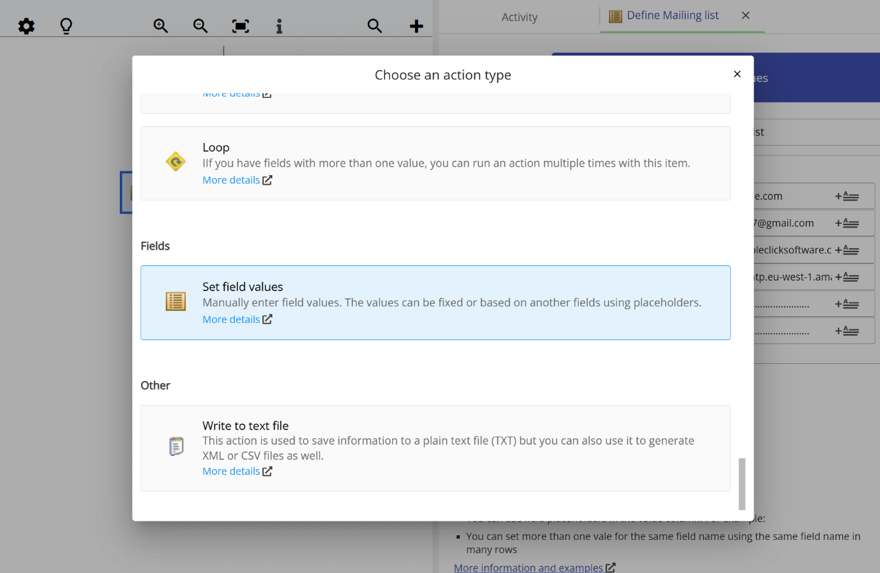Select the Set field values action card
This screenshot has width=880, height=573.
coord(435,302)
